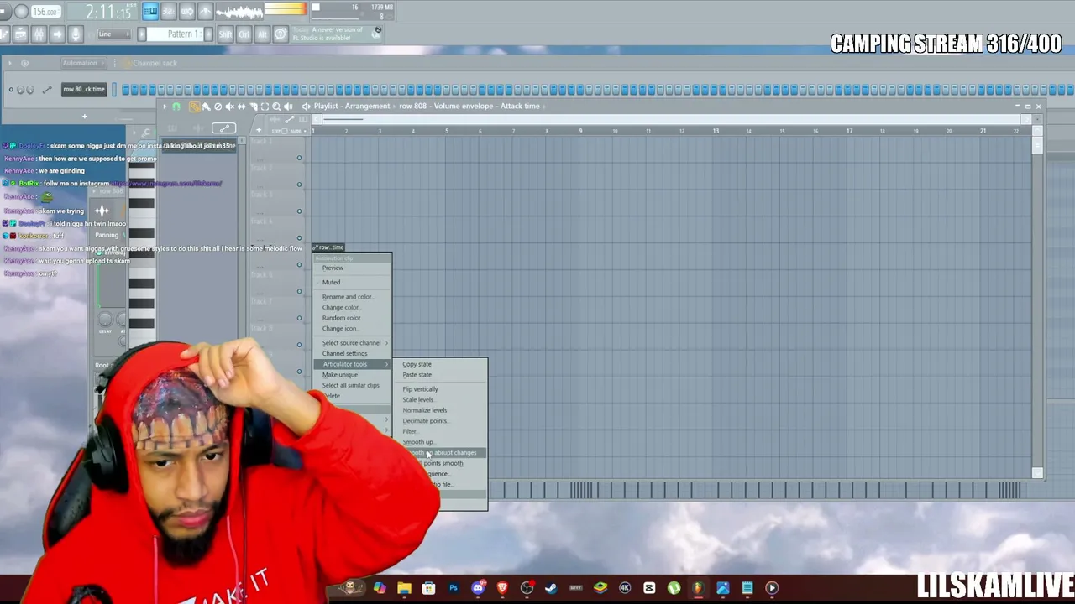Add a channel with plus button
This screenshot has width=1075, height=604.
click(x=84, y=116)
